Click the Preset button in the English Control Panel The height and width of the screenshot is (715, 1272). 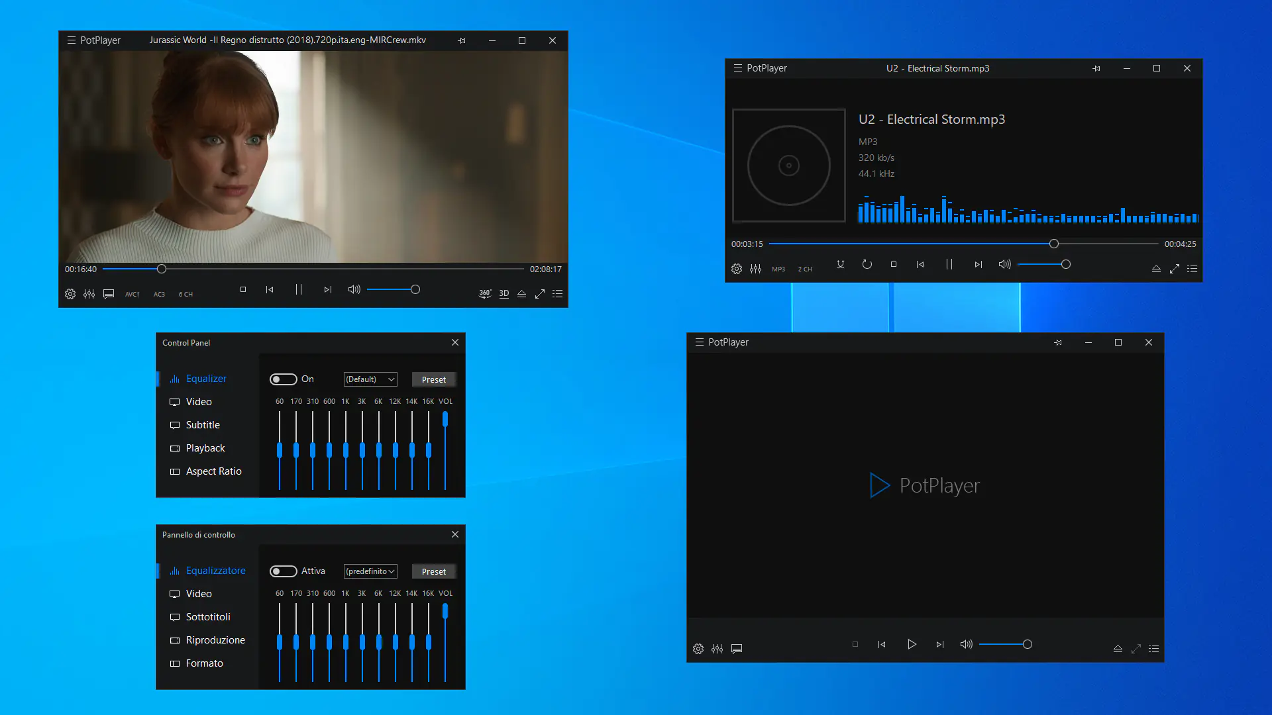(434, 379)
